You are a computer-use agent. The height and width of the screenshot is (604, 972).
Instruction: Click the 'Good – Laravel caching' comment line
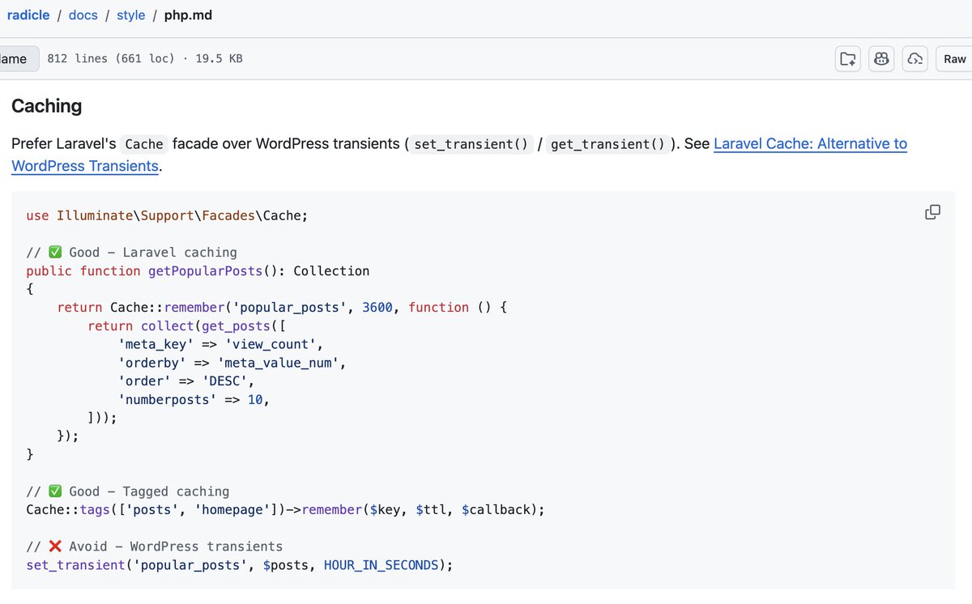[131, 253]
